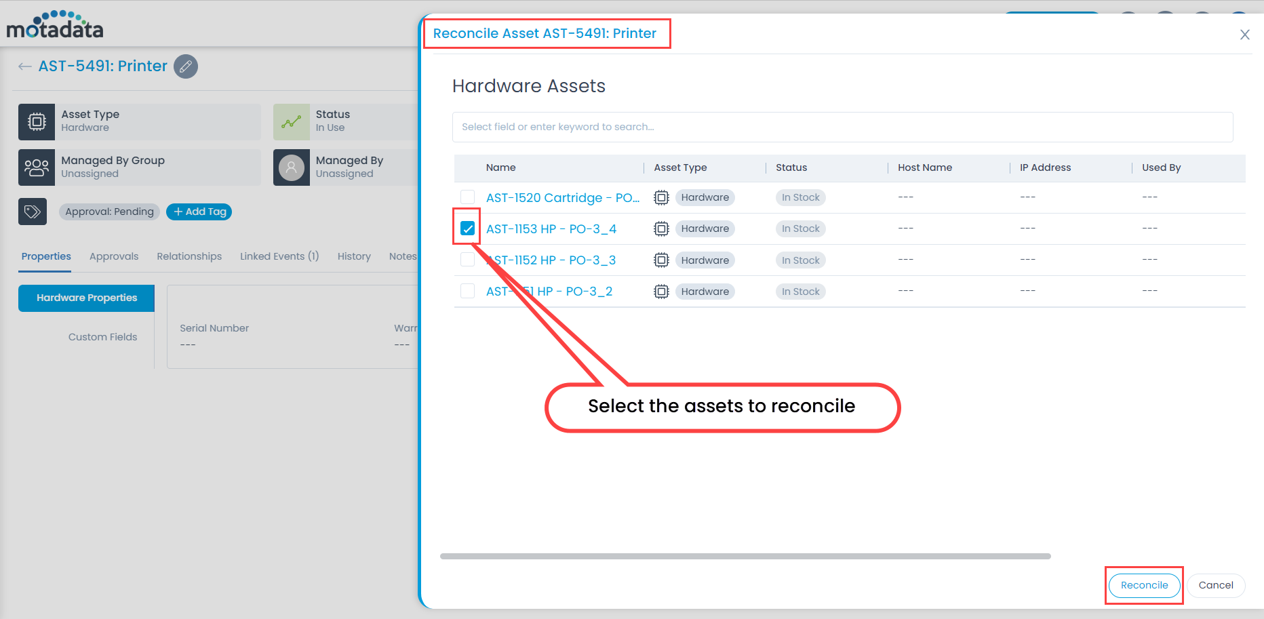Close the Reconcile Asset dialog with the X
Screen dimensions: 1264x619
pyautogui.click(x=1245, y=34)
